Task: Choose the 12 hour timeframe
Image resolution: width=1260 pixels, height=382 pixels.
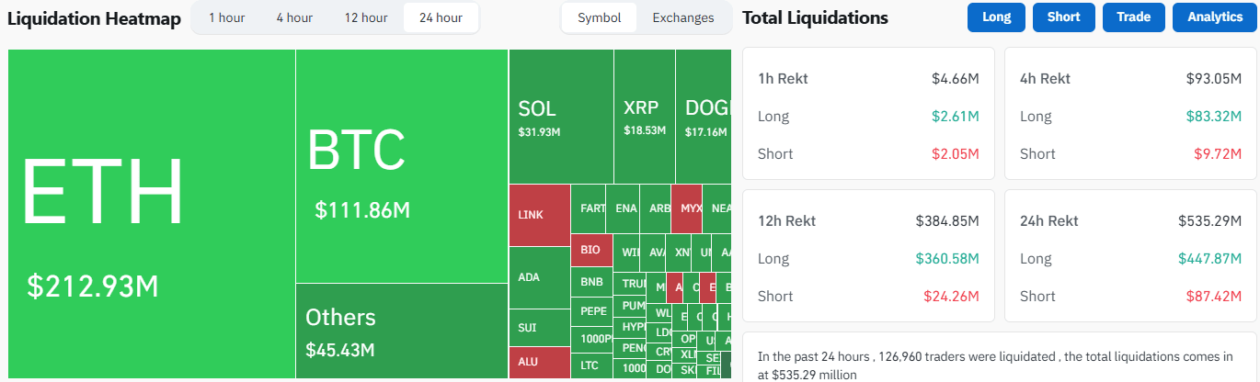Action: [366, 17]
